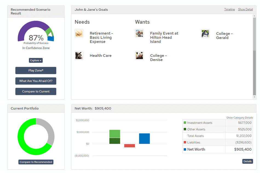Click the $677,000 Investment Assets value
Image resolution: width=260 pixels, height=173 pixels.
245,123
